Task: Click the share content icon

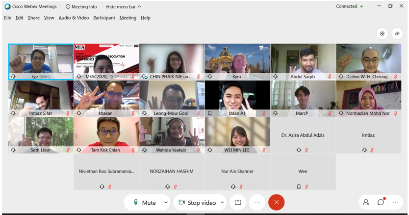Action: pyautogui.click(x=238, y=202)
